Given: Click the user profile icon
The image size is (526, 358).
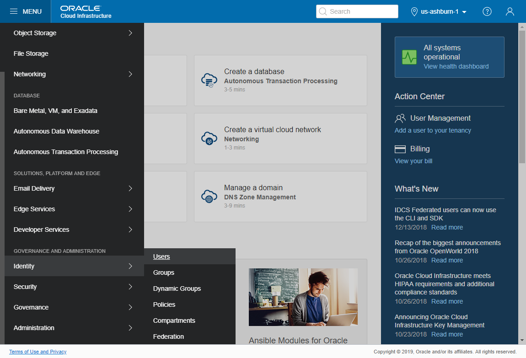Looking at the screenshot, I should pos(510,11).
